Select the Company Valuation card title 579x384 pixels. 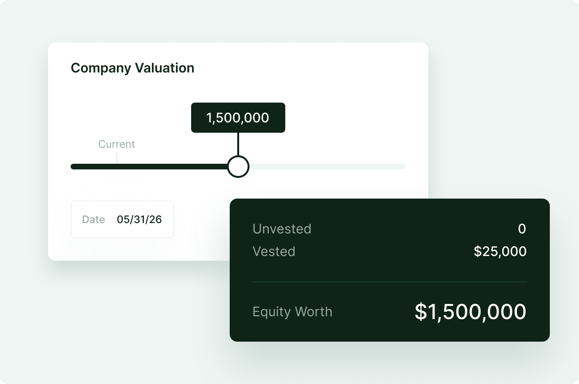pos(132,68)
